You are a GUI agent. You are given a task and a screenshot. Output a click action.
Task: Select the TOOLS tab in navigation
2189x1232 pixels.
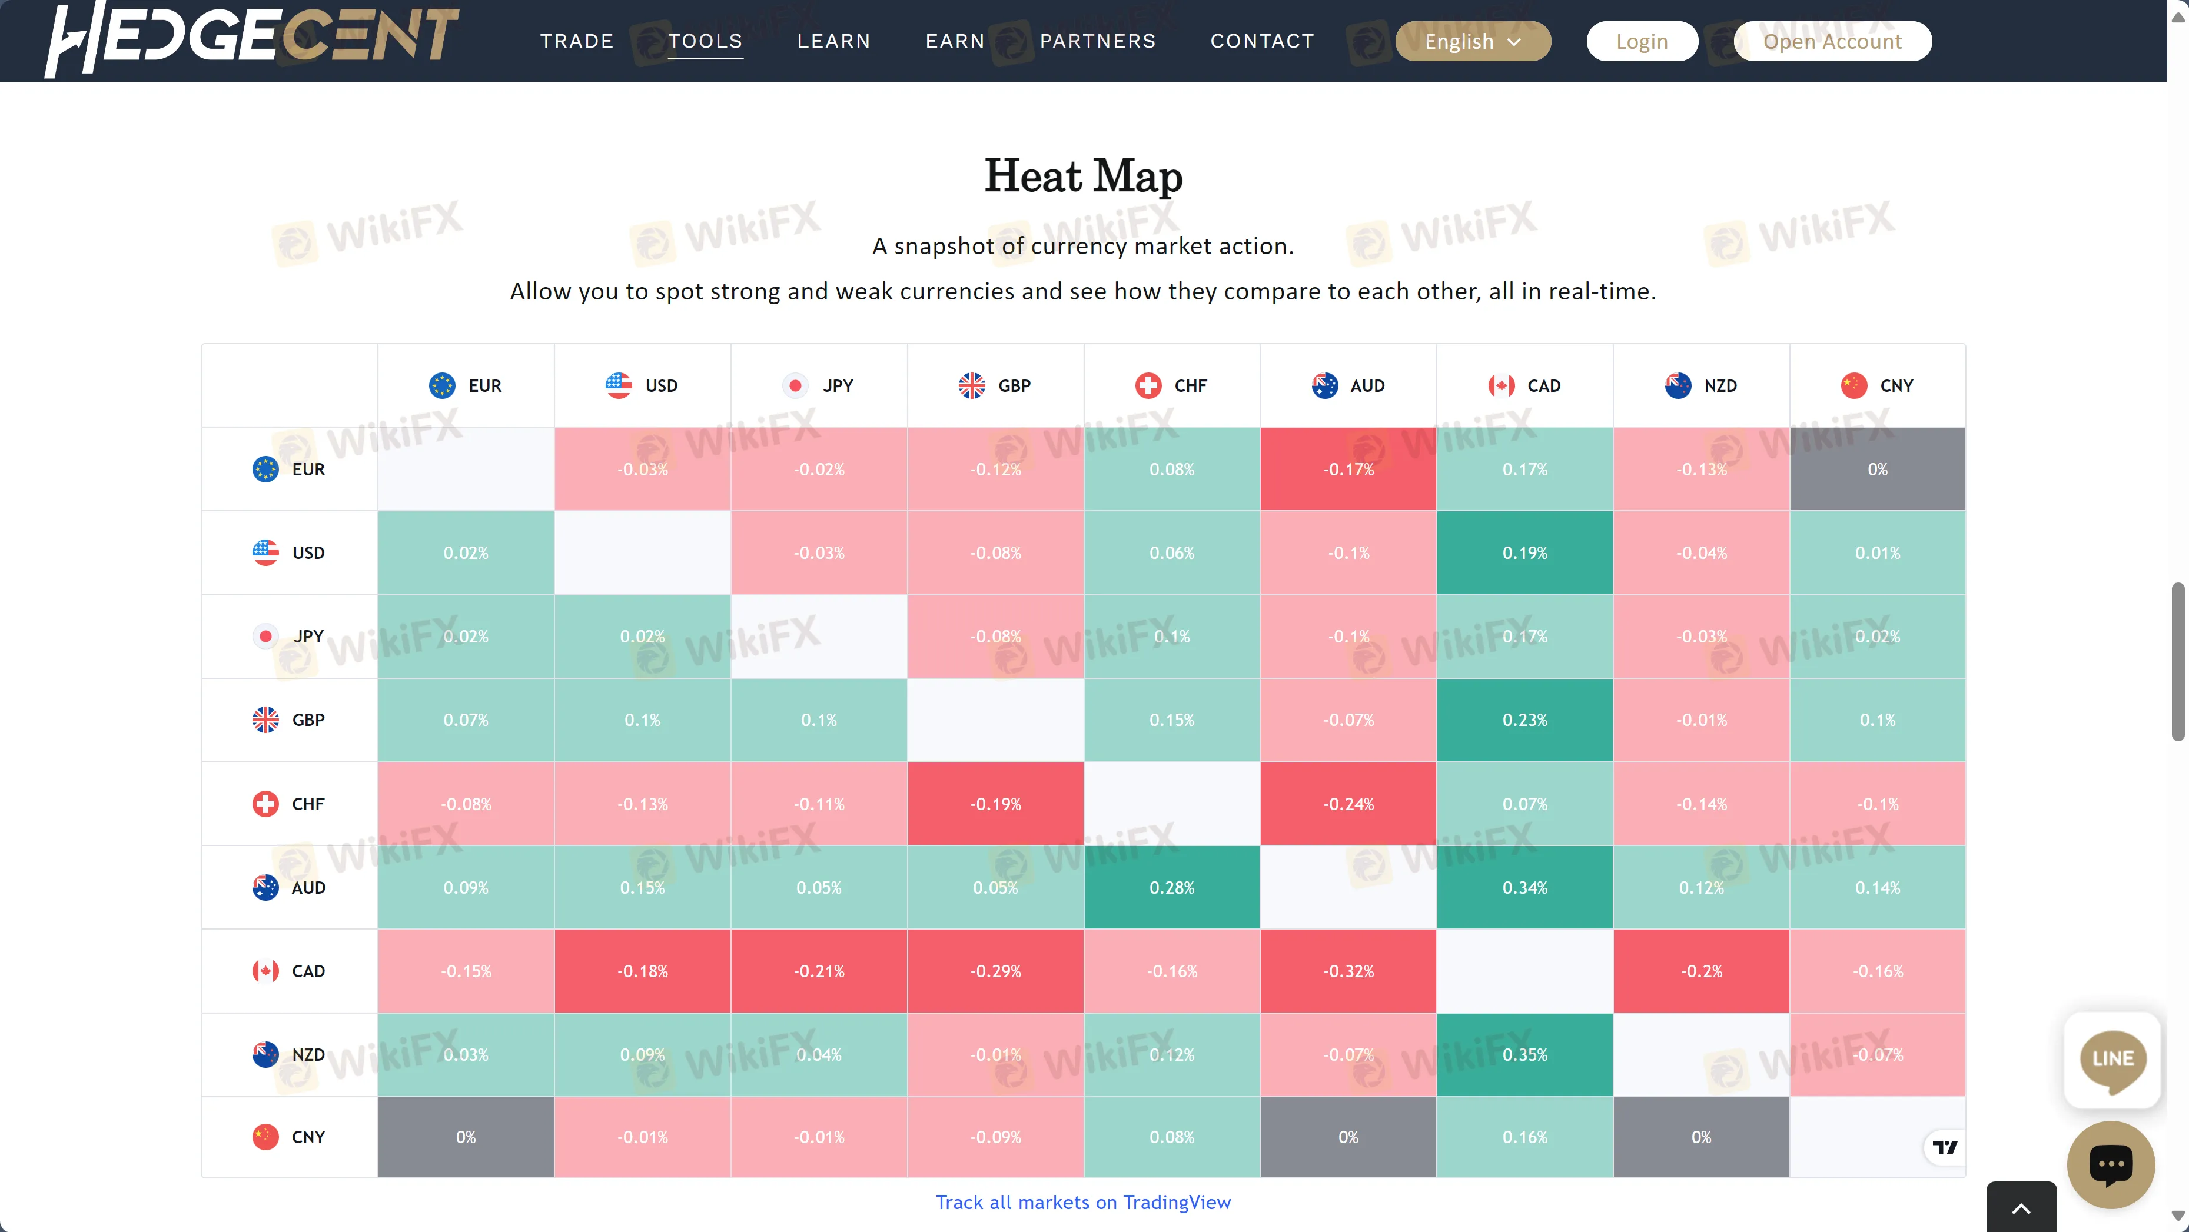coord(705,41)
